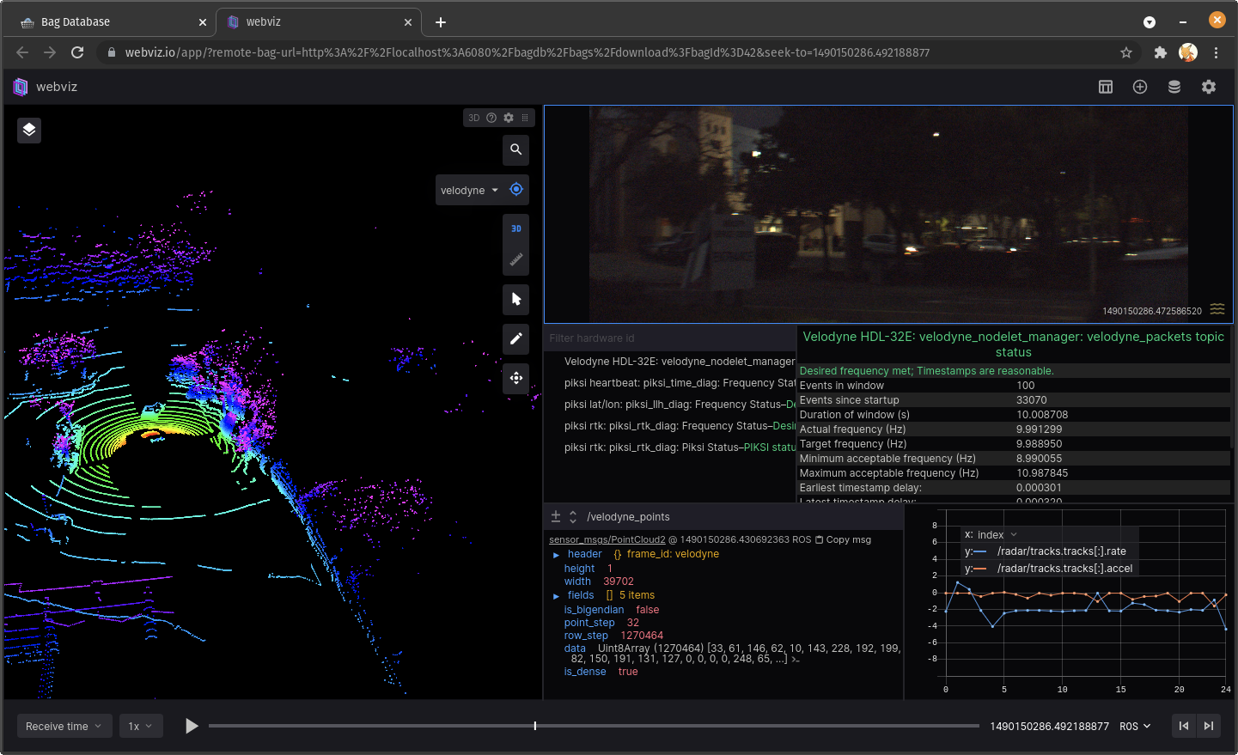Toggle 3D camera perspective mode
The image size is (1238, 755).
(x=515, y=228)
